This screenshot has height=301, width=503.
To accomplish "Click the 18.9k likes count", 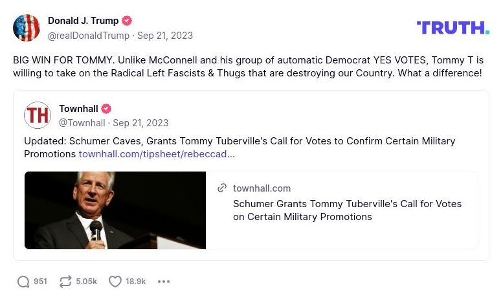I will click(x=136, y=282).
